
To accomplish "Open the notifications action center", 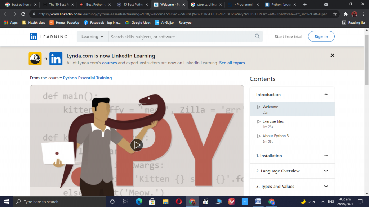I will 360,202.
